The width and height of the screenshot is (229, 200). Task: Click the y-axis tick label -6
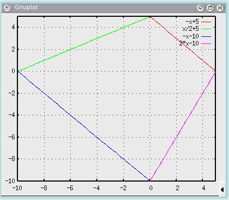[11, 137]
